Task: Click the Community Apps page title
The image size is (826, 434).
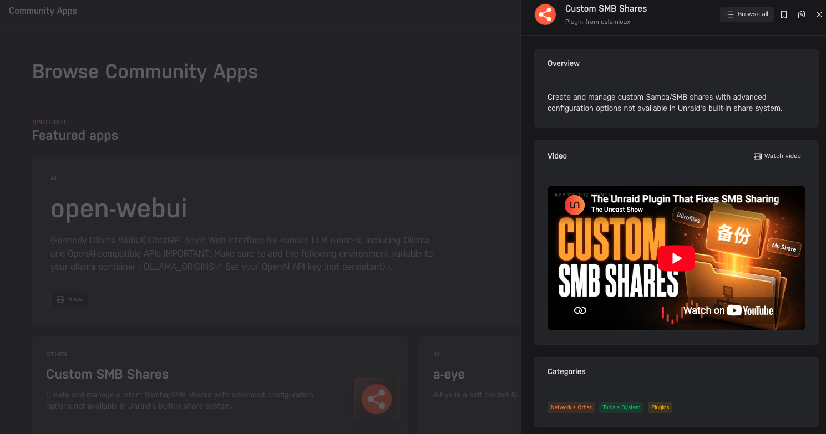Action: coord(43,11)
